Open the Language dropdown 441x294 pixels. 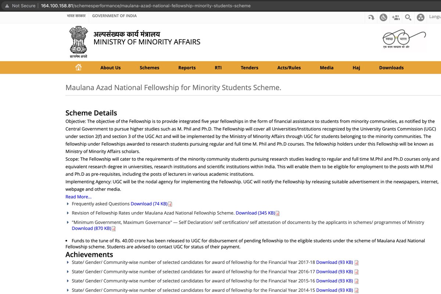(x=435, y=17)
